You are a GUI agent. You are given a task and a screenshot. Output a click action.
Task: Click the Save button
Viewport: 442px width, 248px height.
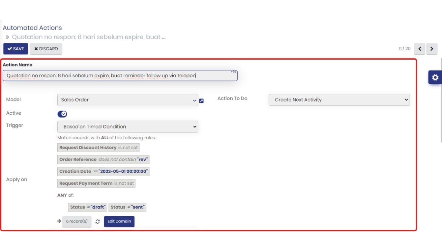(x=16, y=49)
